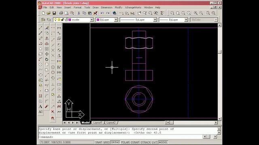259x145 pixels.
Task: Redo the last undone action
Action: pyautogui.click(x=108, y=13)
